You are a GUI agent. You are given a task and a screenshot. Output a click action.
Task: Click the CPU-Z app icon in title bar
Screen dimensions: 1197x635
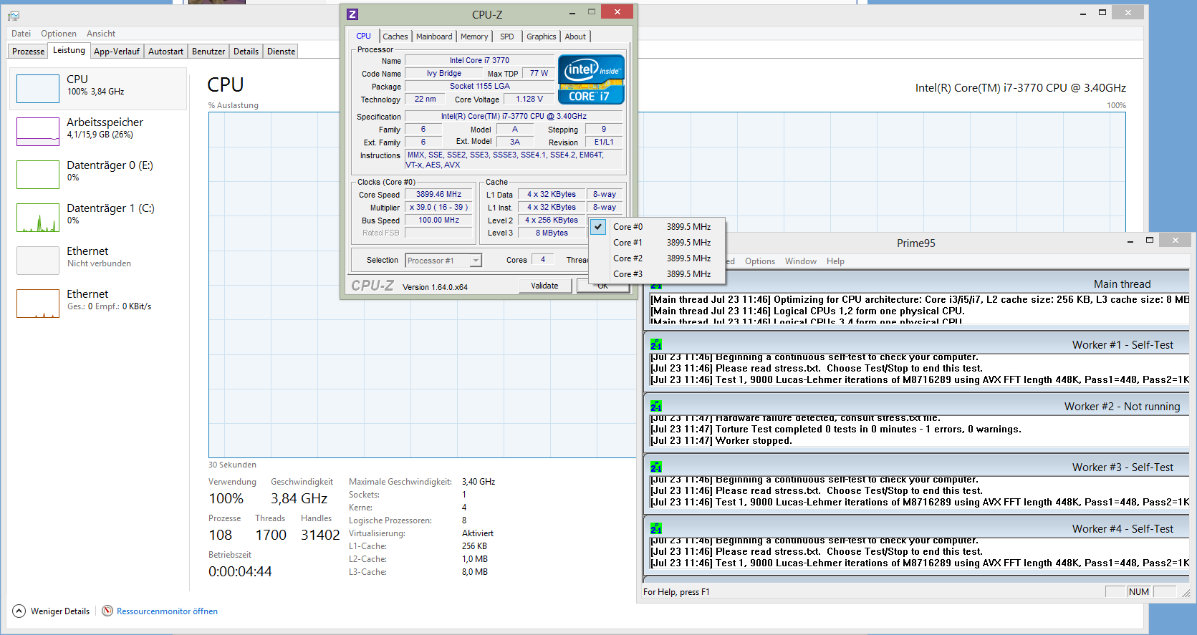(352, 14)
